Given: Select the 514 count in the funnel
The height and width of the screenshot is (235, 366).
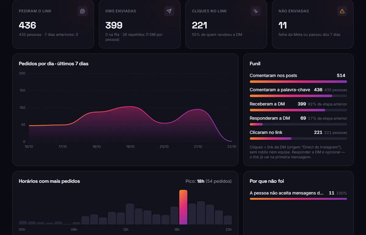Looking at the screenshot, I should [x=341, y=75].
